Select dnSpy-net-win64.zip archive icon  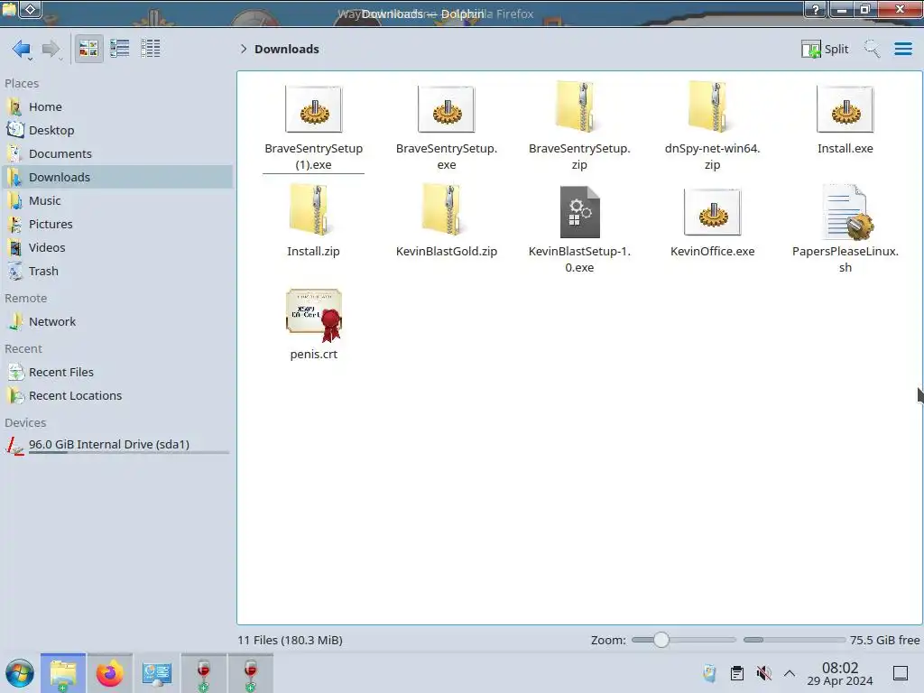[712, 107]
